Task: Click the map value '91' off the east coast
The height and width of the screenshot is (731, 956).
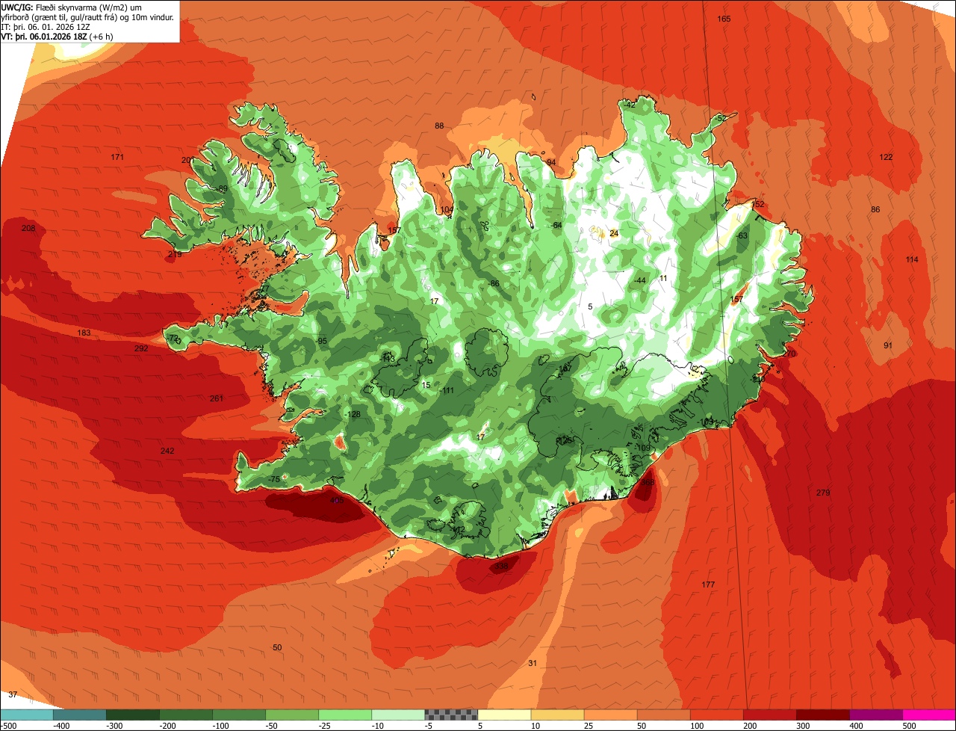Action: click(888, 345)
